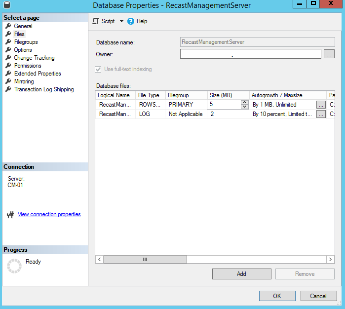345x309 pixels.
Task: Minimize the Database Properties window
Action: (x=300, y=3)
